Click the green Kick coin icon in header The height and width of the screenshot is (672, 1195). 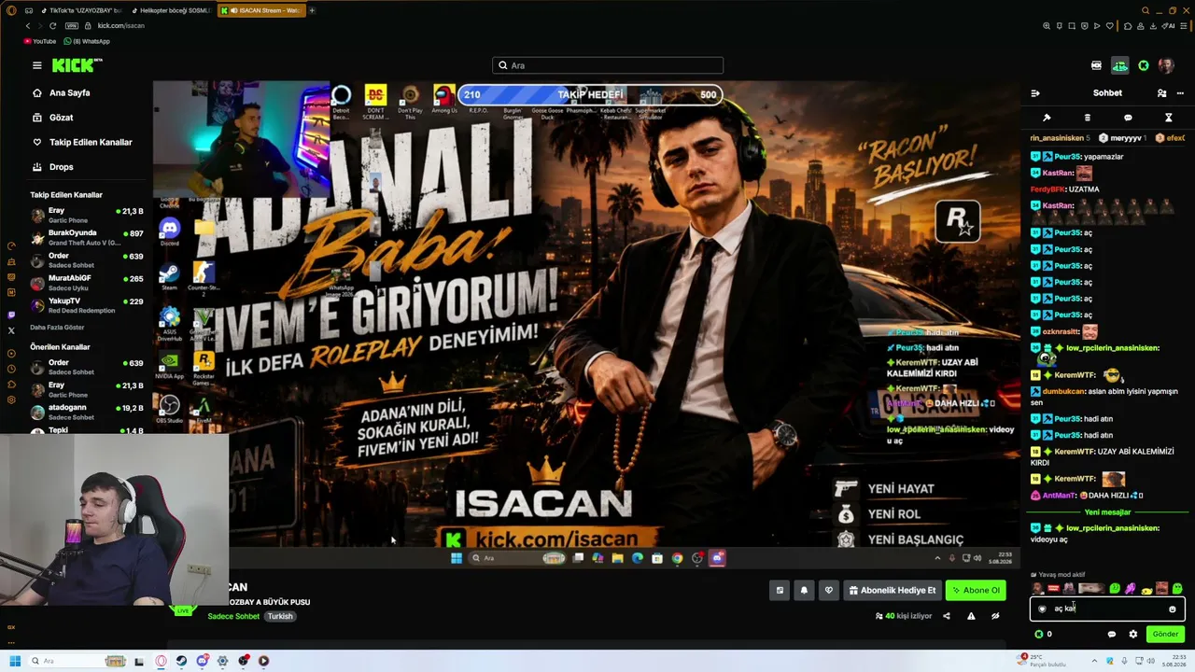1144,65
